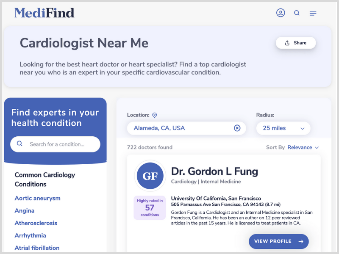Select the Aortic aneurysm link
Viewport: 339px width, 254px height.
point(37,198)
